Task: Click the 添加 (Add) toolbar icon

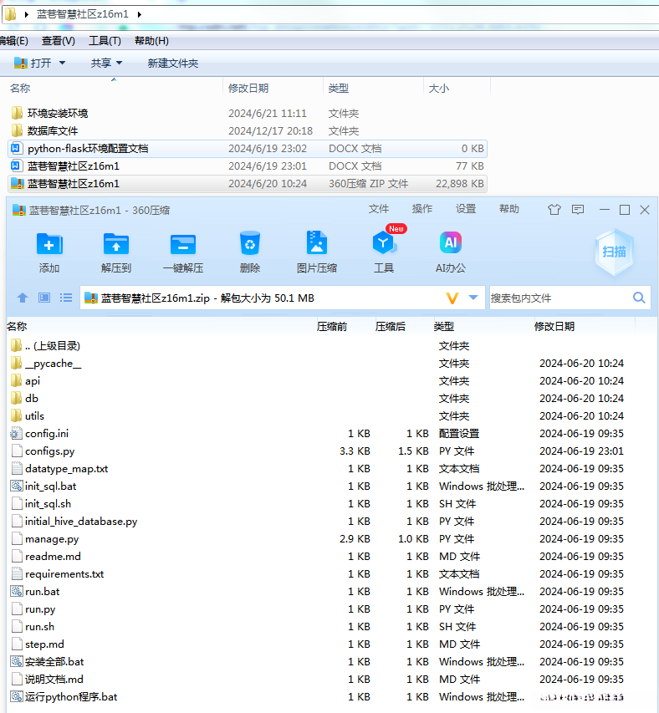Action: pyautogui.click(x=49, y=244)
